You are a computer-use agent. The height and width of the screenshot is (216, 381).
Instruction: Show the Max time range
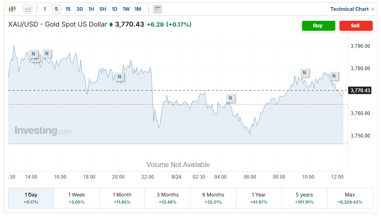350,198
